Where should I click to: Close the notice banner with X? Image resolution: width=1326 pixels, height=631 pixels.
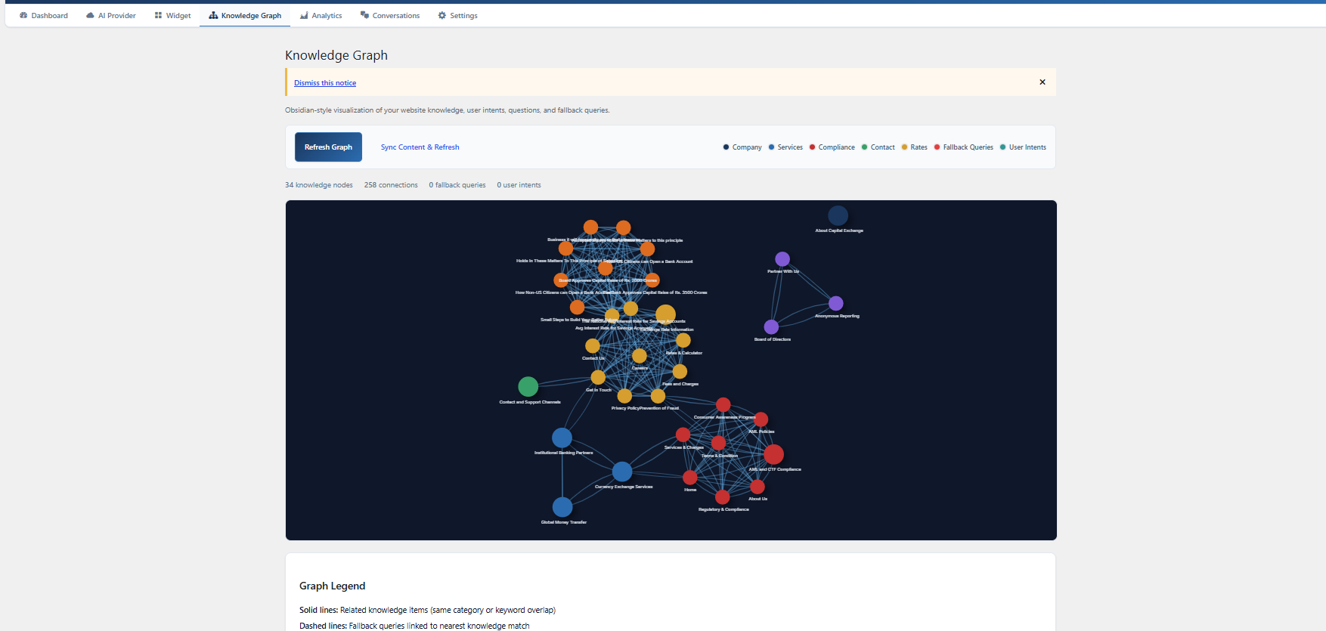[1043, 82]
